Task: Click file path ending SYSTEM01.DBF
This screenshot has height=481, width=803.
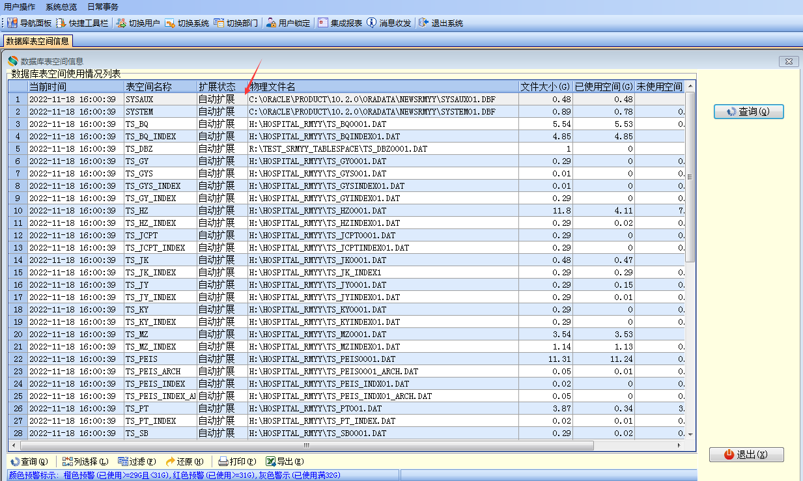Action: [x=383, y=111]
